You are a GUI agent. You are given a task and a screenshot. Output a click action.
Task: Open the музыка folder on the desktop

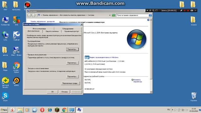point(193,21)
